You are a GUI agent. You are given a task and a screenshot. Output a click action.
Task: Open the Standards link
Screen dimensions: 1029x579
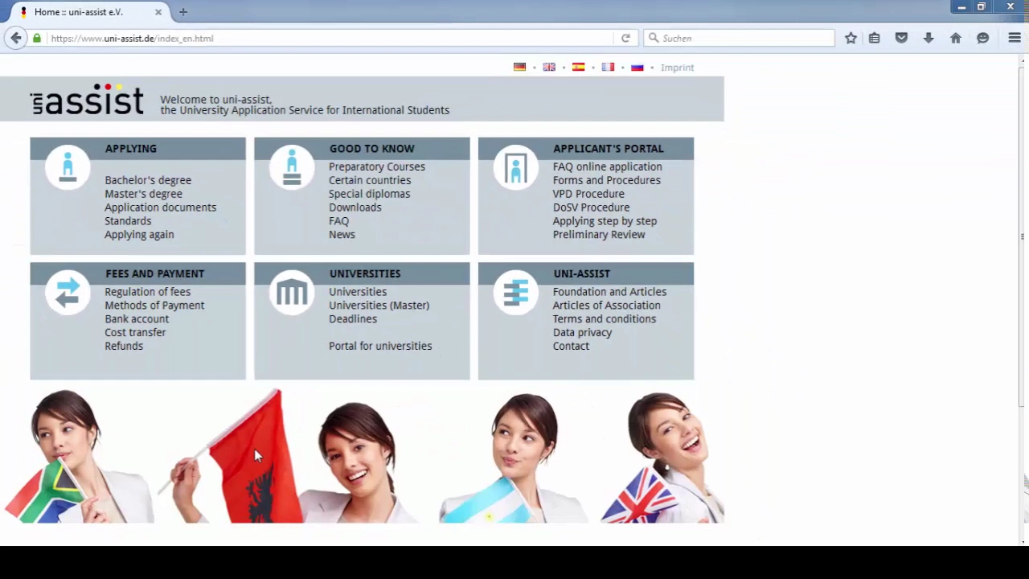pos(128,221)
